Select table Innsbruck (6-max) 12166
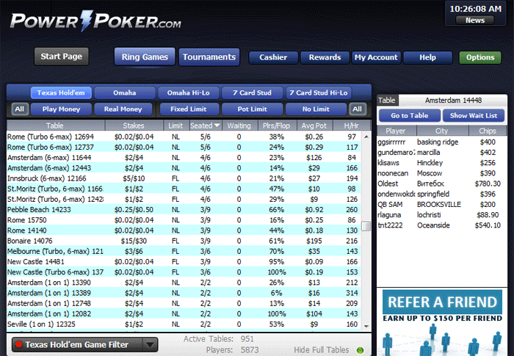The height and width of the screenshot is (356, 514). point(184,178)
